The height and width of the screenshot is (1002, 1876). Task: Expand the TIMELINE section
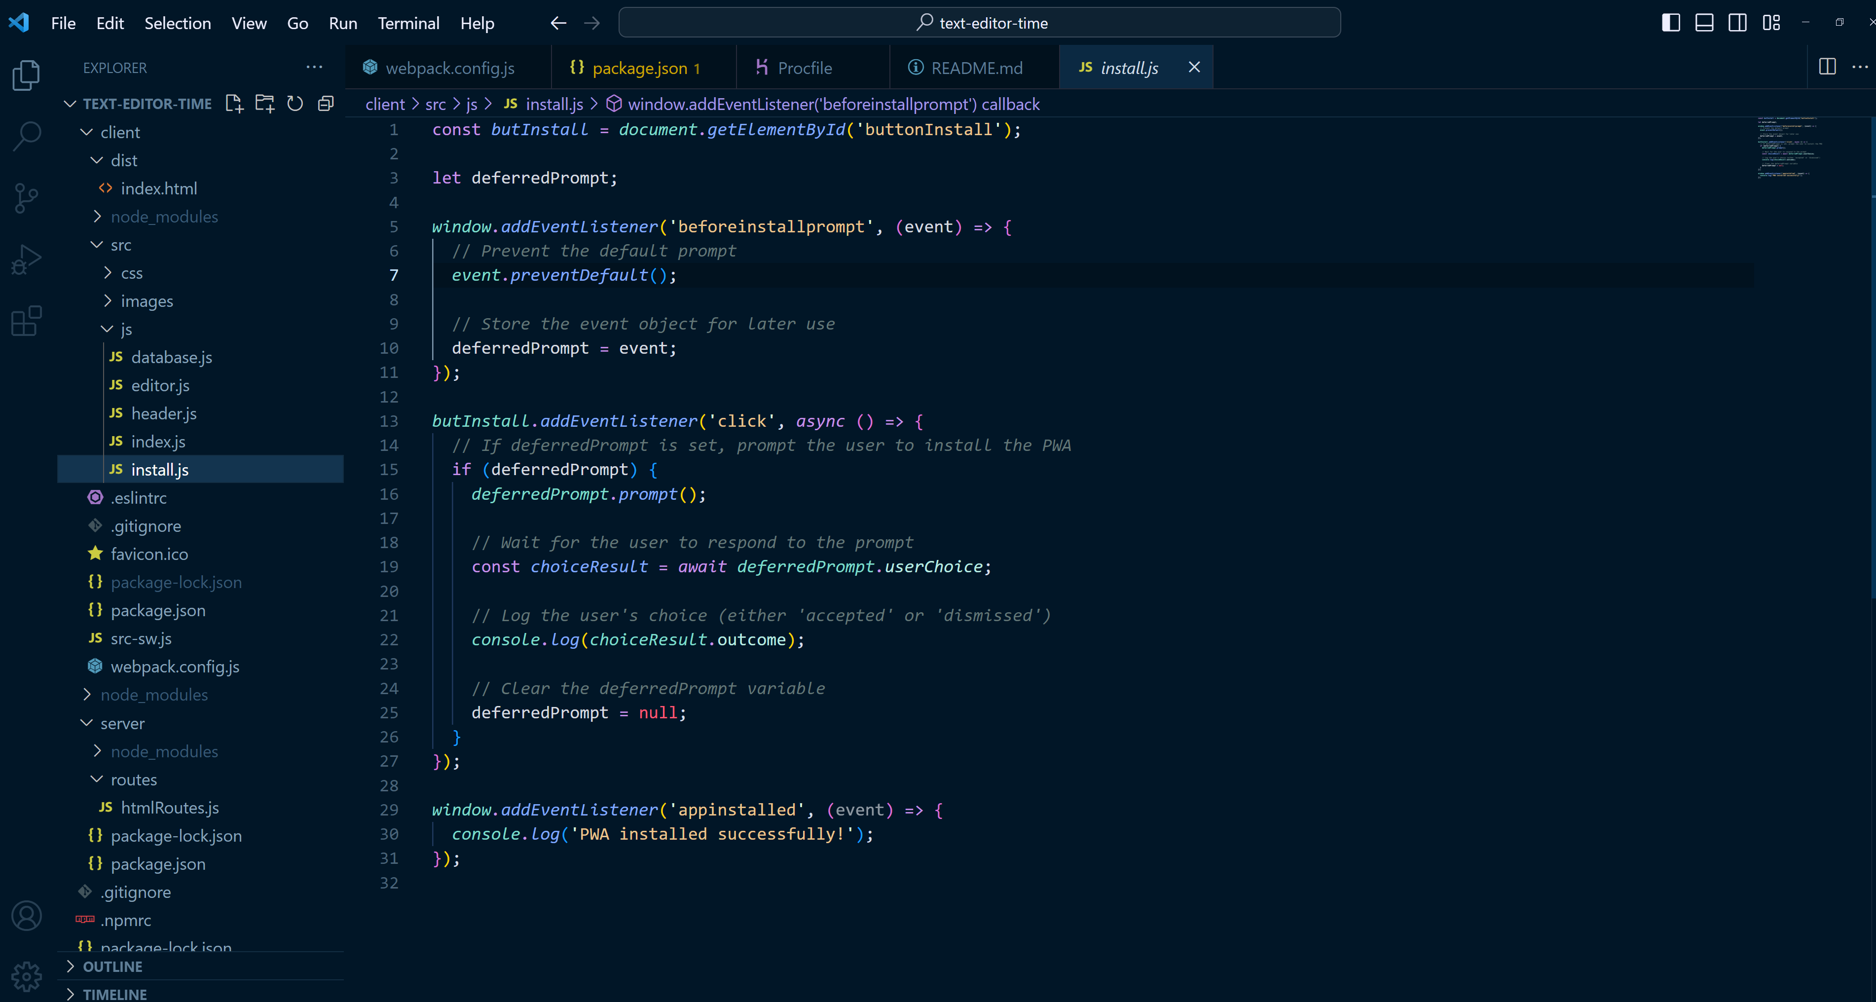pyautogui.click(x=200, y=993)
